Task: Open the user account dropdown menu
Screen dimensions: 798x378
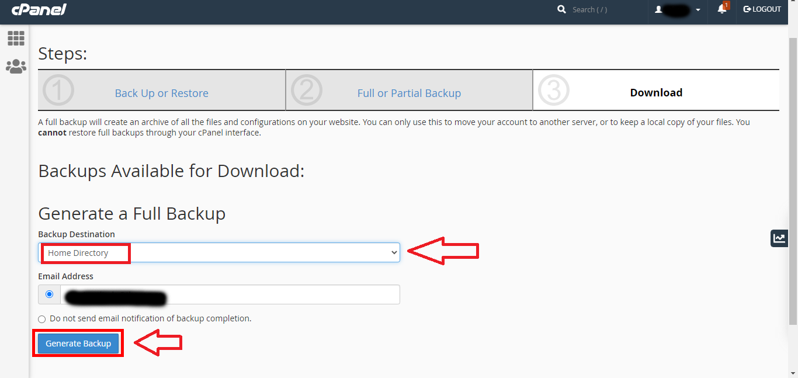Action: pyautogui.click(x=678, y=10)
